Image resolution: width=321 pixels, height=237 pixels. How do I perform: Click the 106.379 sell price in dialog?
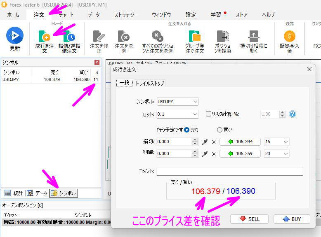(205, 191)
